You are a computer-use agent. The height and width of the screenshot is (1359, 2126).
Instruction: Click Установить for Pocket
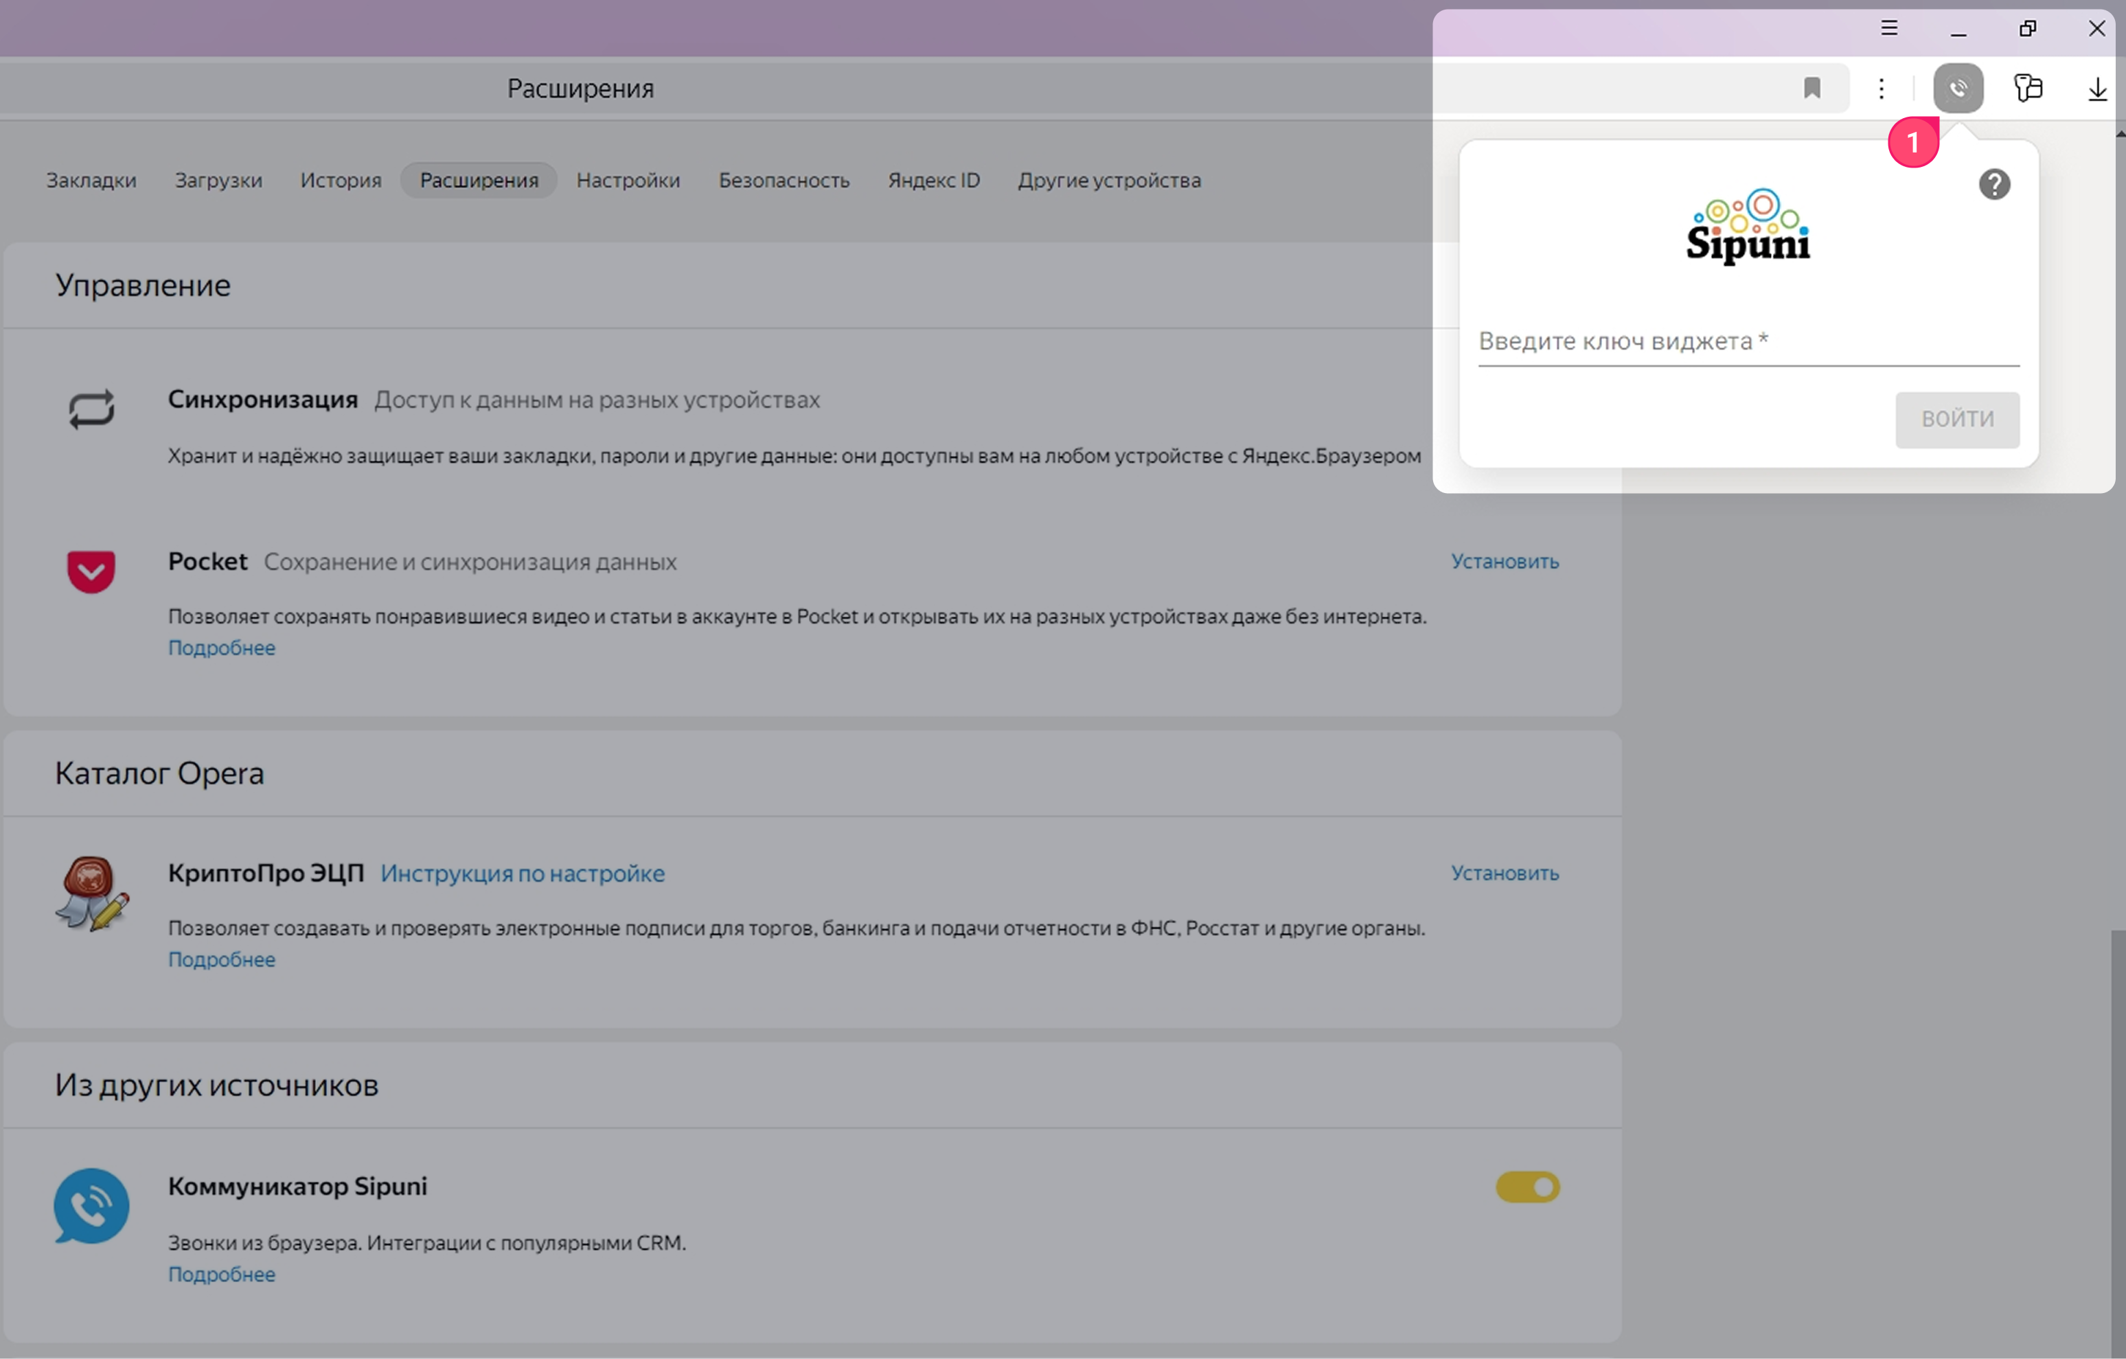1505,562
